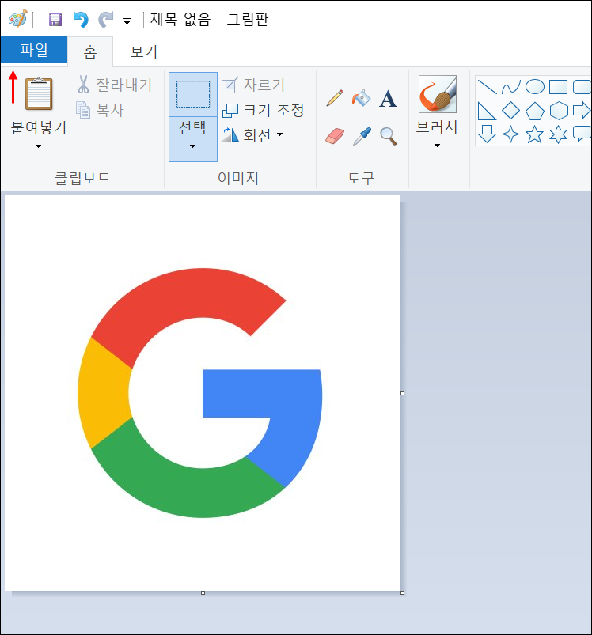Screen dimensions: 592x635
Task: Open the Quick Access Toolbar customize arrow
Action: 127,21
